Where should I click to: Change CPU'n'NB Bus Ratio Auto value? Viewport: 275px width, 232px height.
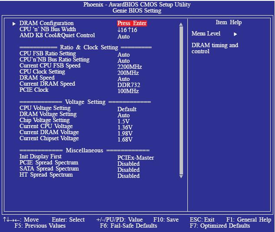tap(124, 61)
